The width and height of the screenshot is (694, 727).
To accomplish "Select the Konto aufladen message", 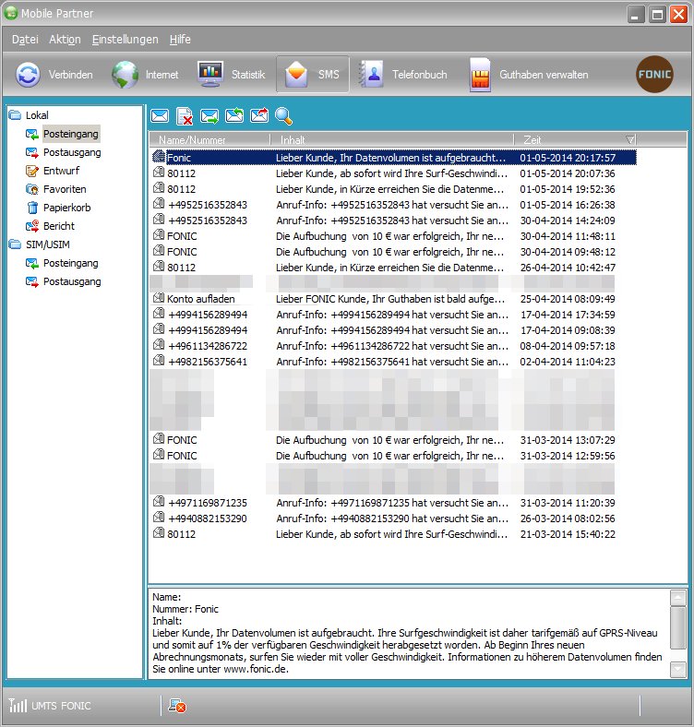I will (x=393, y=299).
